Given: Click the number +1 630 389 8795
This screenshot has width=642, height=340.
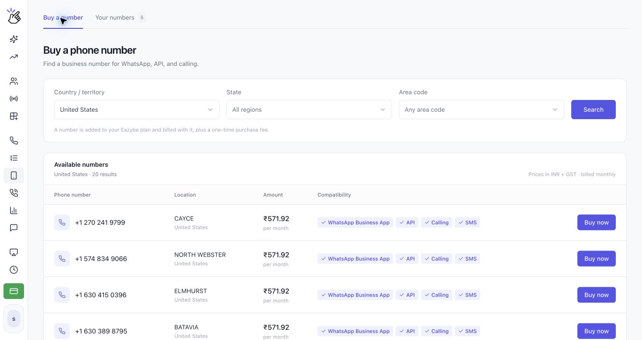Looking at the screenshot, I should point(101,331).
